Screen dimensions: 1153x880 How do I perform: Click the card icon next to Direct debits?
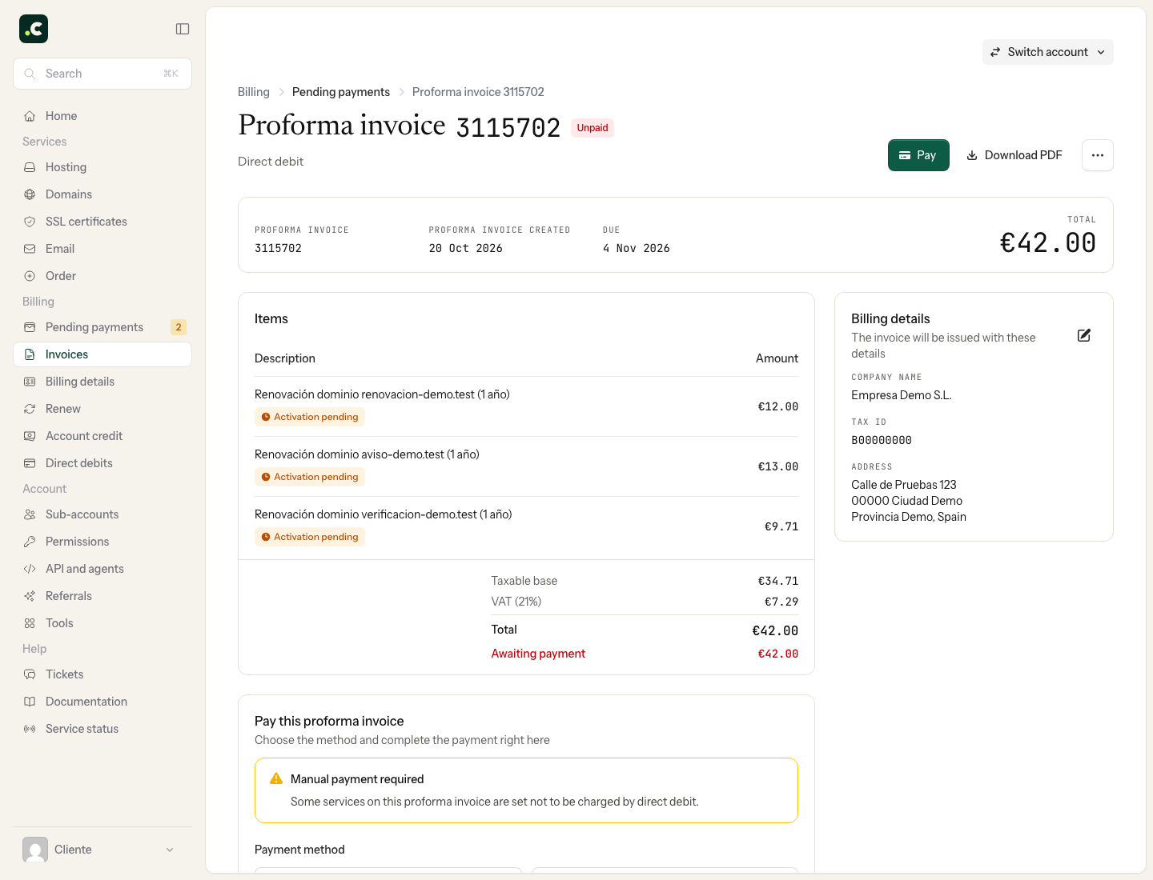click(30, 463)
